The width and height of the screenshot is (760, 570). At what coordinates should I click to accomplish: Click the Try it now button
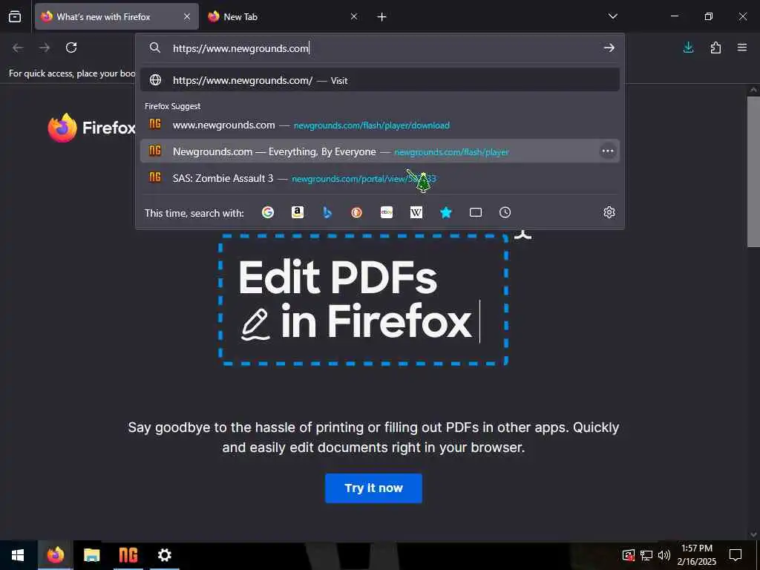click(374, 488)
